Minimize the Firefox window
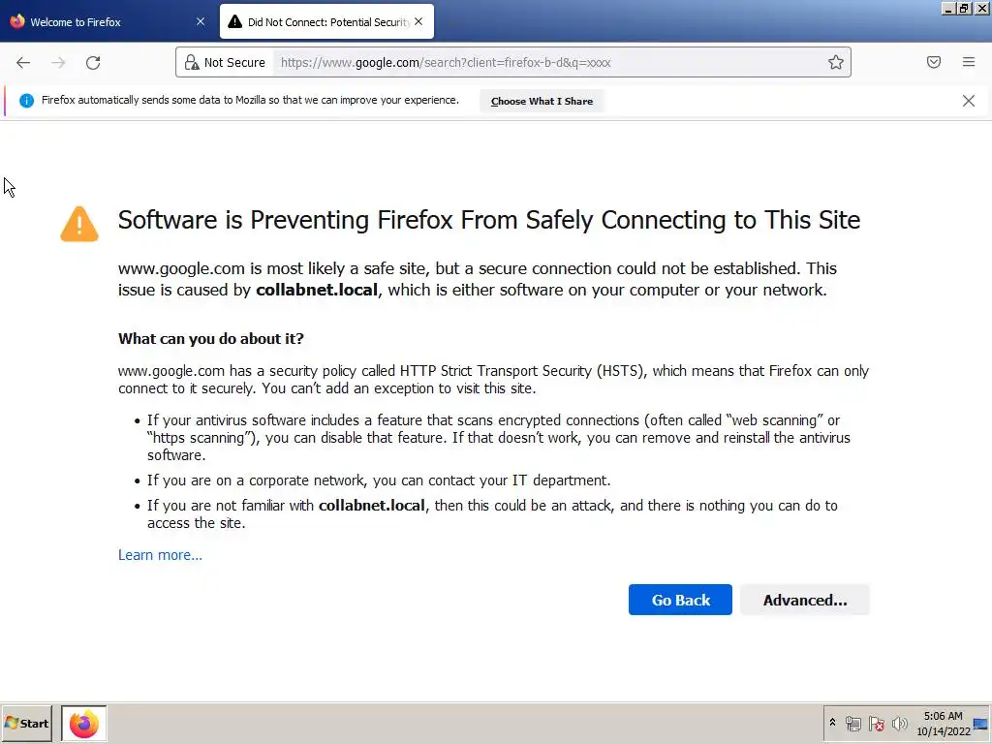Screen dimensions: 992x744 coord(947,8)
